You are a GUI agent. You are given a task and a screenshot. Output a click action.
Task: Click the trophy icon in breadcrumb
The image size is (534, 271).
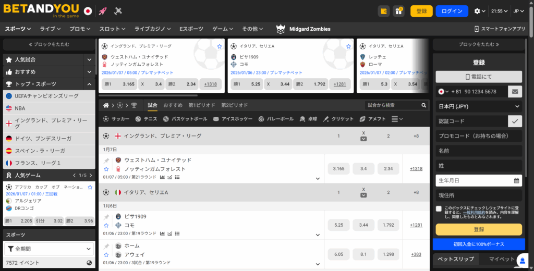(x=134, y=105)
